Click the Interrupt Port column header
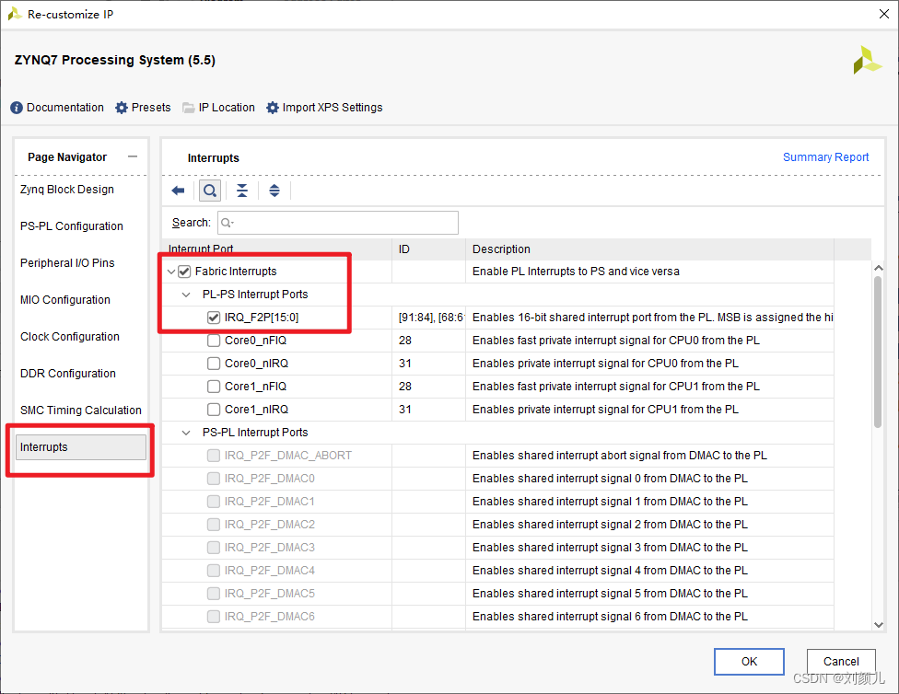This screenshot has height=694, width=899. click(x=277, y=249)
